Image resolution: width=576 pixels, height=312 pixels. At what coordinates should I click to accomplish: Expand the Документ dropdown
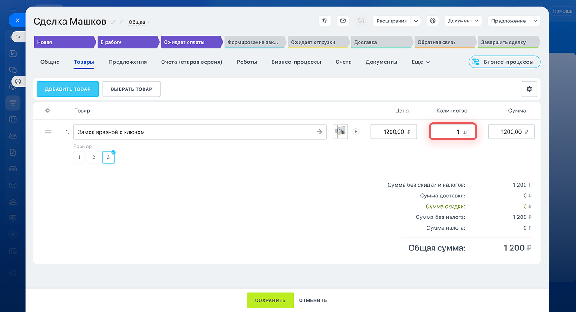(x=463, y=21)
